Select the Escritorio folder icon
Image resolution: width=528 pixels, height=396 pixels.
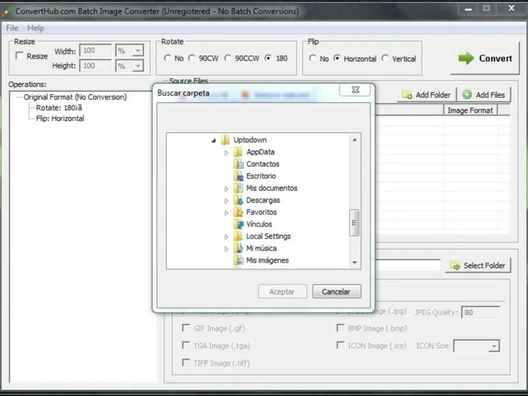(238, 176)
